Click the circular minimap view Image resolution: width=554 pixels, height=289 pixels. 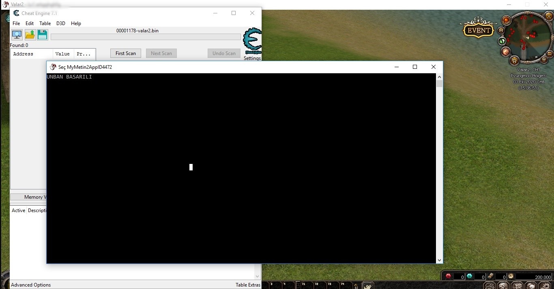coord(528,38)
